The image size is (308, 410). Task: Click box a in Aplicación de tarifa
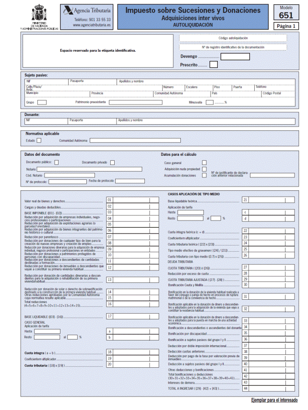pos(136,331)
